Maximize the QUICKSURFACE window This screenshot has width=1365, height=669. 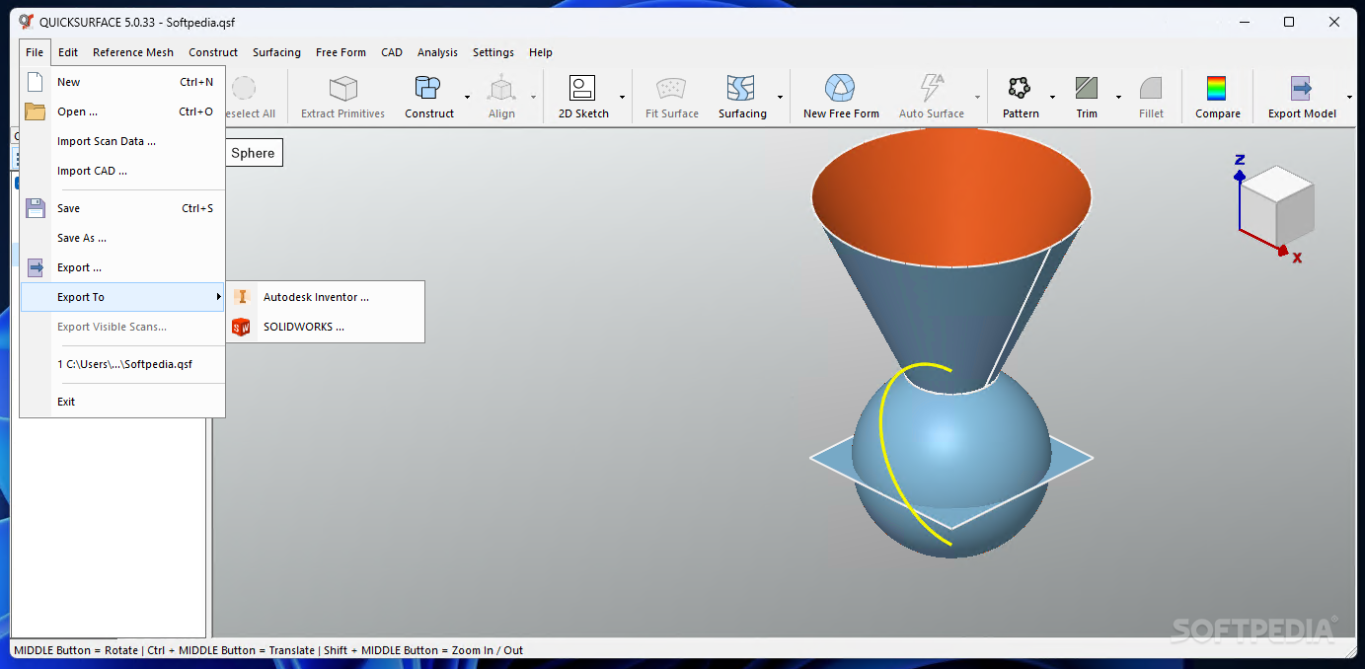1289,22
